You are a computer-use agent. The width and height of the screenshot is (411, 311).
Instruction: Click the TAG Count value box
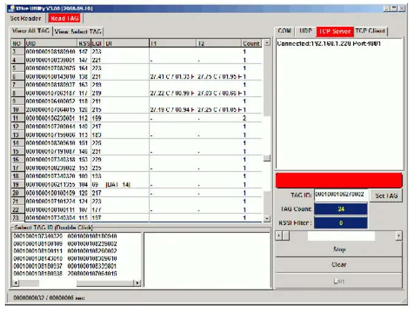tap(341, 209)
